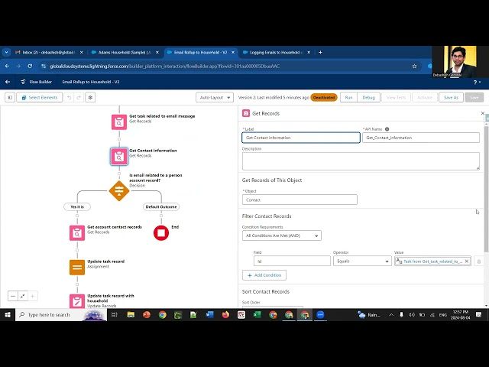
Task: Click the Add Condition button
Action: 264,275
